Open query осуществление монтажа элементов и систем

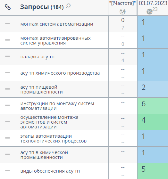[x=49, y=122]
